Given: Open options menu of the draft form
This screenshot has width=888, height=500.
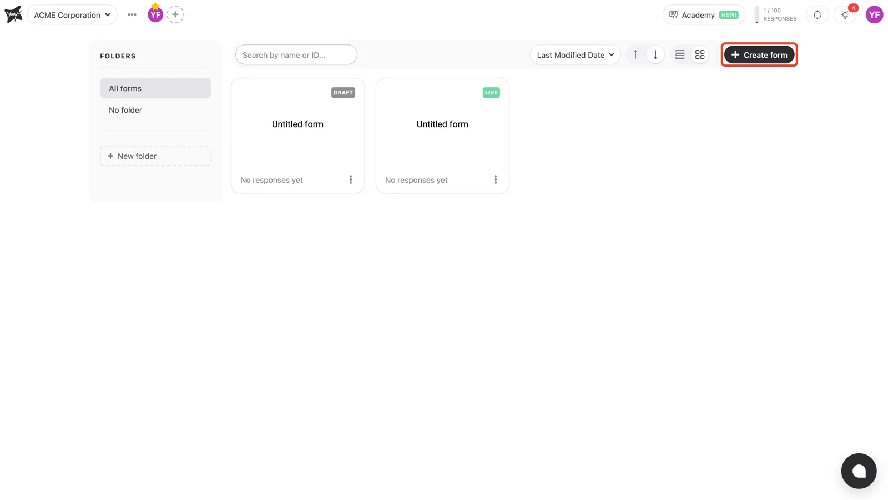Looking at the screenshot, I should coord(351,179).
